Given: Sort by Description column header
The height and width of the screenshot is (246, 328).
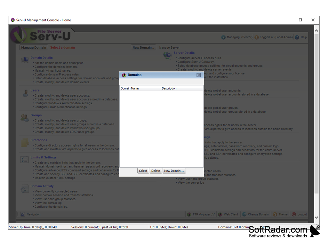Looking at the screenshot, I should point(181,88).
